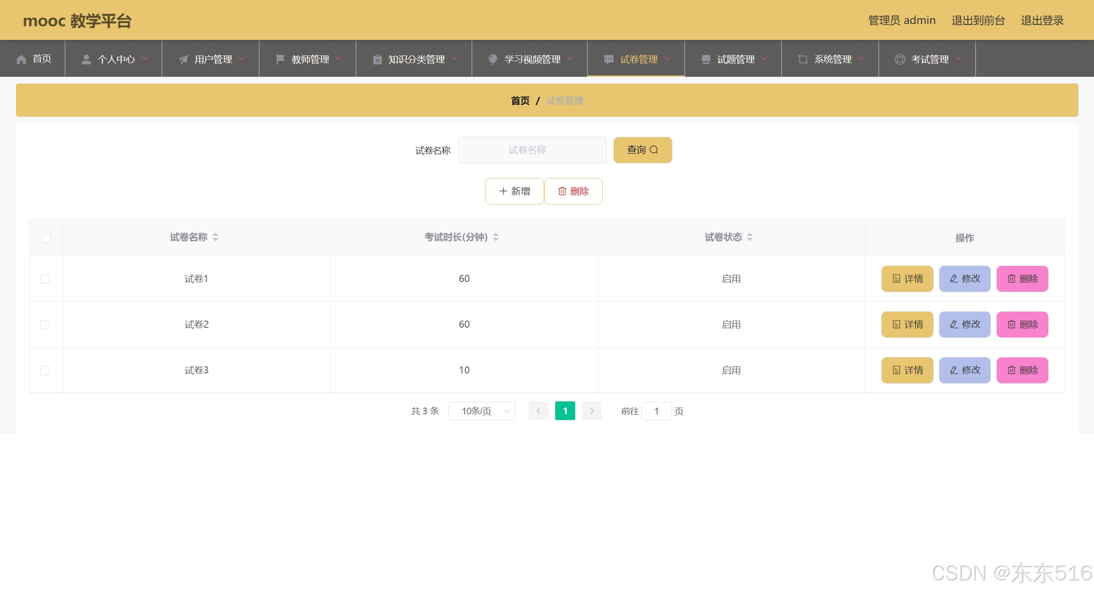Open the 10条/页 page size dropdown

(481, 411)
